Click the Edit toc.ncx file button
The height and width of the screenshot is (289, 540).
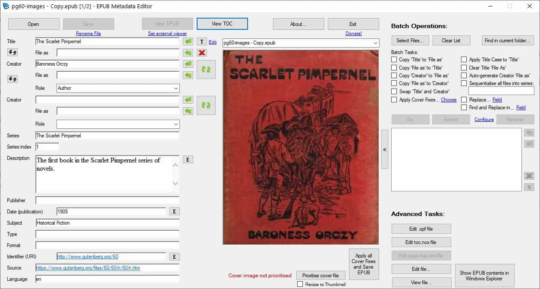click(x=421, y=242)
